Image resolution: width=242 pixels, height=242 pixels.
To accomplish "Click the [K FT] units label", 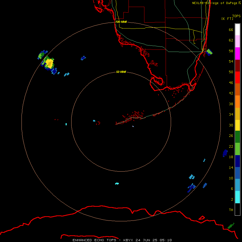I will coord(227,19).
